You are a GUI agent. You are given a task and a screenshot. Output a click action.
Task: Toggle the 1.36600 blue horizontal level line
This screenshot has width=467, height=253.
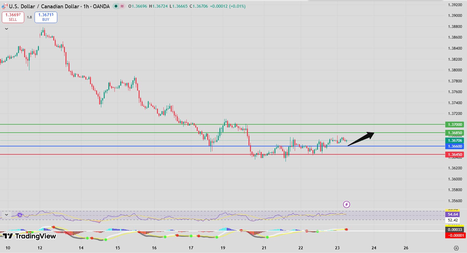click(455, 146)
